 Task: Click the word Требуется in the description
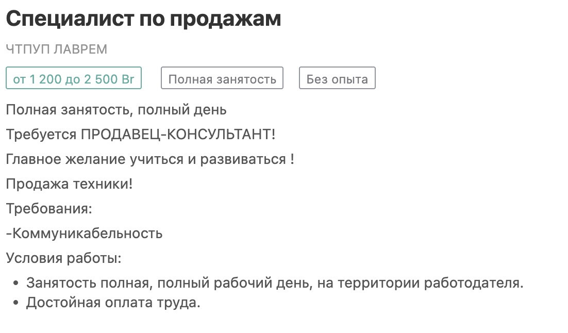point(41,135)
